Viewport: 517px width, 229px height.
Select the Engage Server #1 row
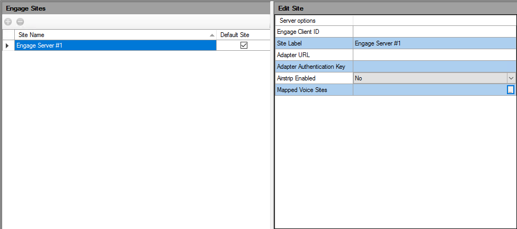pyautogui.click(x=115, y=45)
